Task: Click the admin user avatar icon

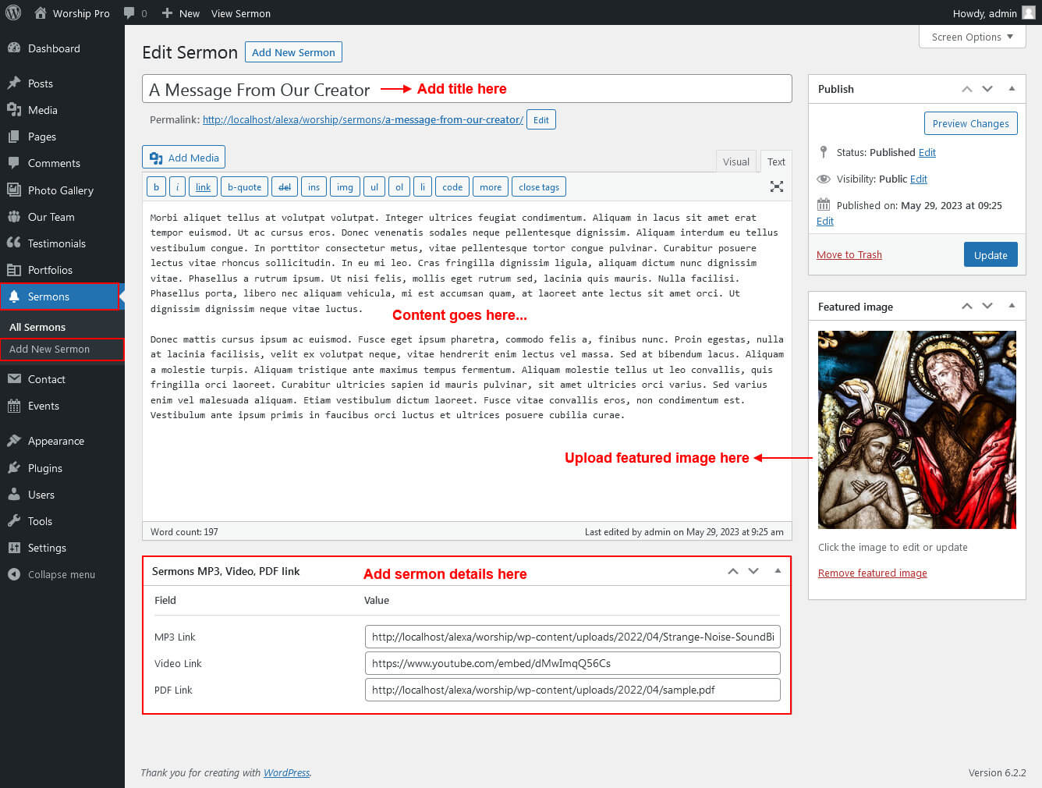Action: (1029, 13)
